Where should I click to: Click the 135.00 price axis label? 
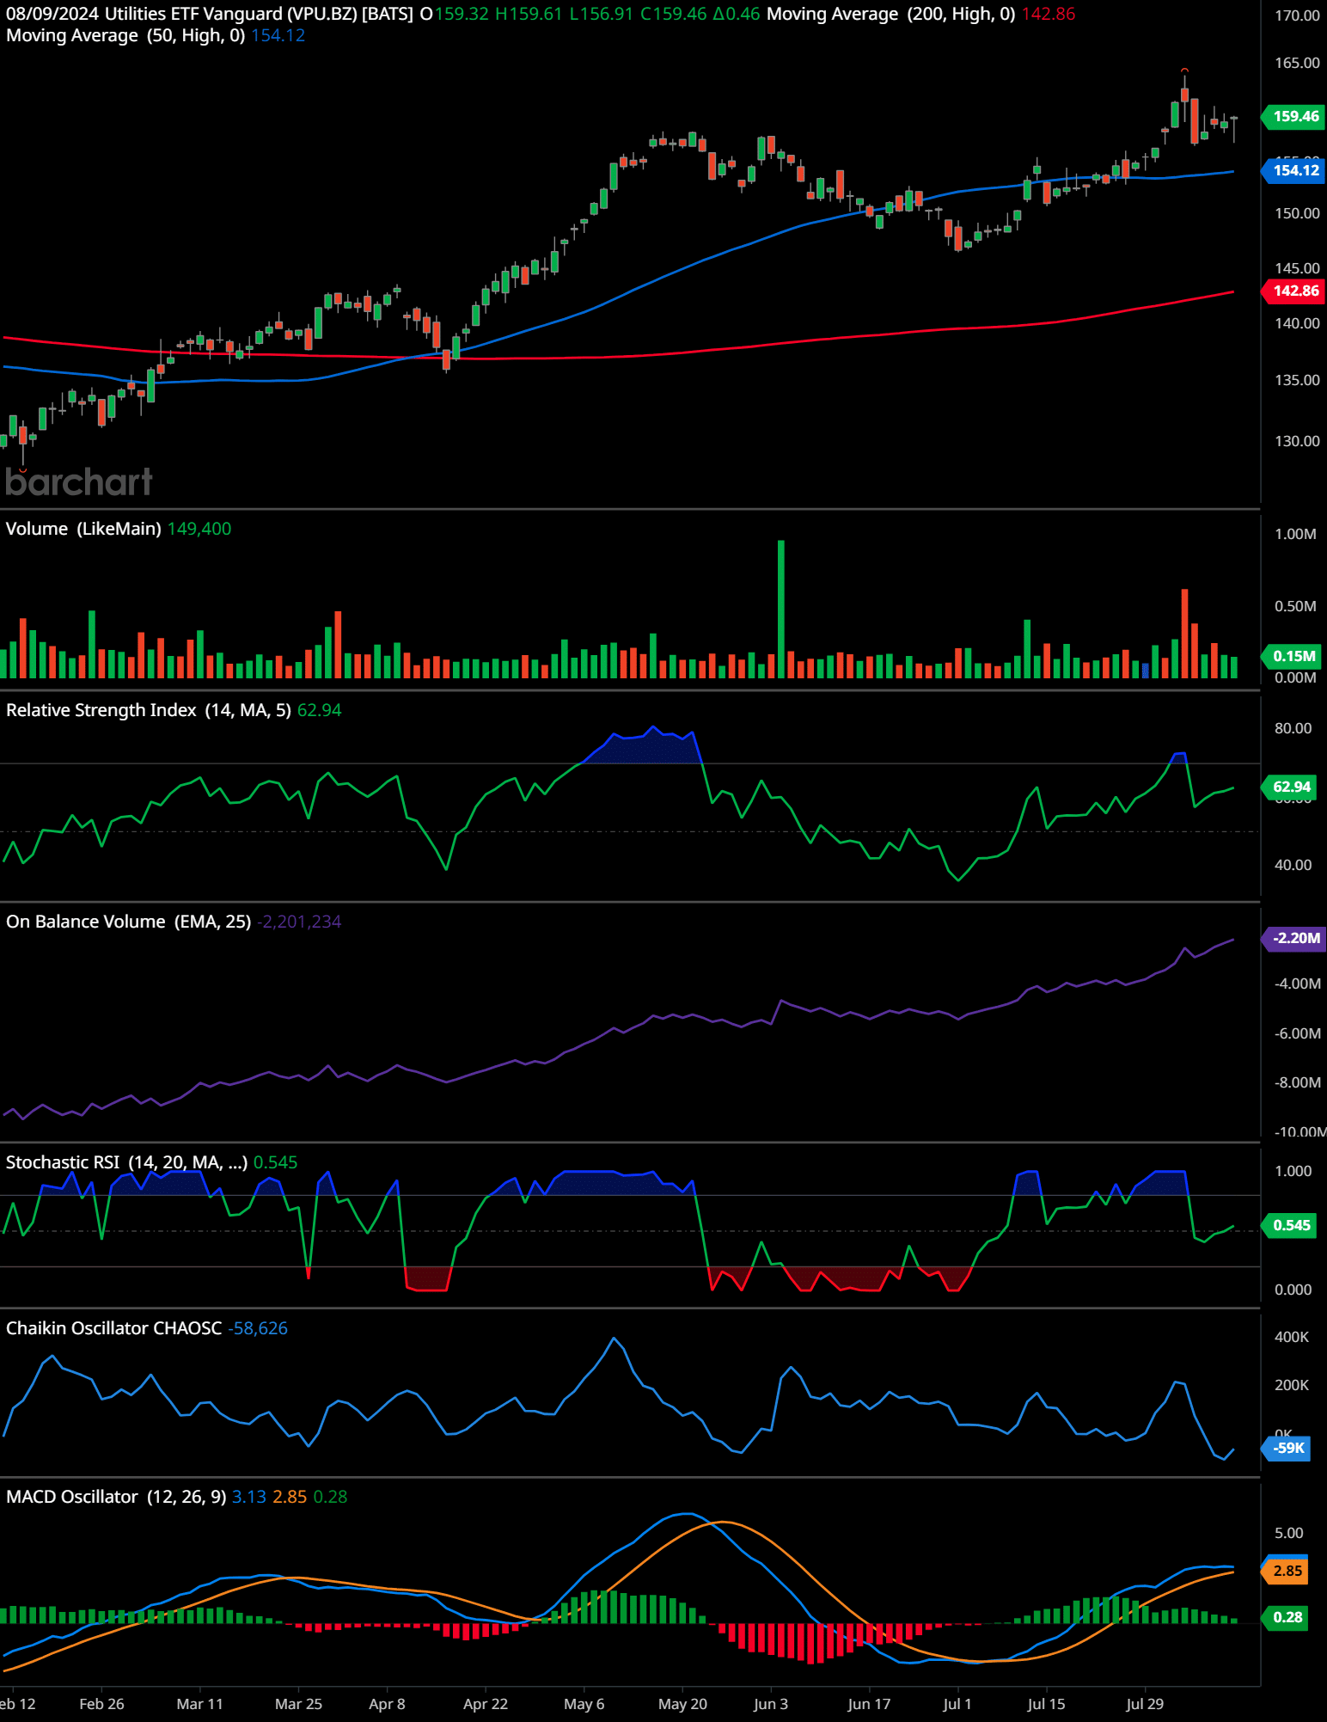[x=1297, y=380]
